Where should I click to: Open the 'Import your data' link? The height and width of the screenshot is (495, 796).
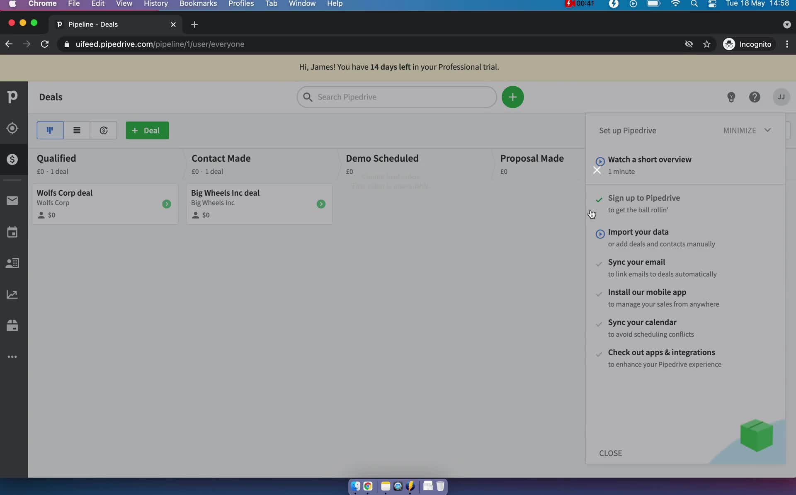[x=638, y=231]
